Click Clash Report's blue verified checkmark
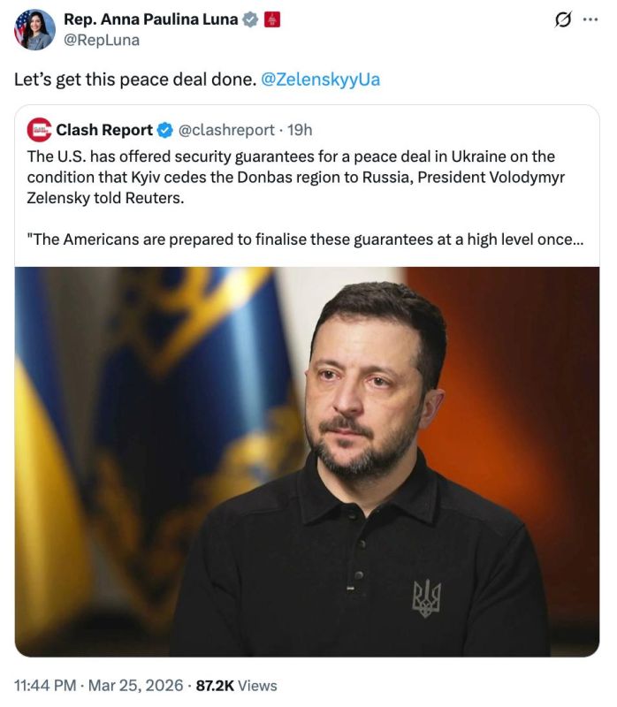617x707 pixels. (x=164, y=130)
